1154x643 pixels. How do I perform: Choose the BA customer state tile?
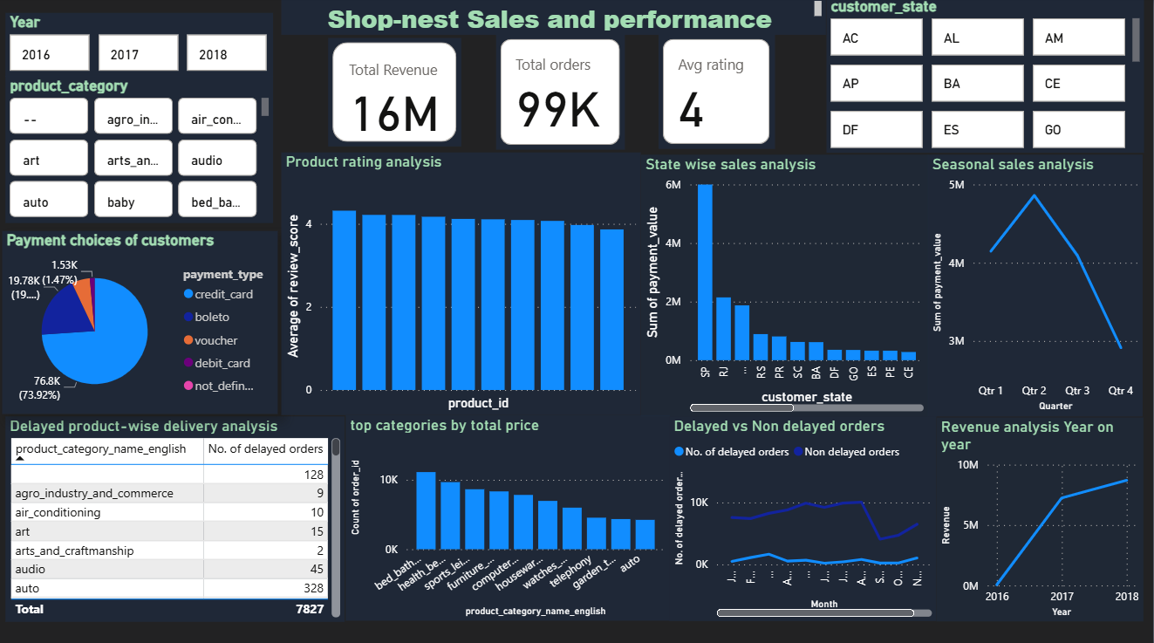coord(978,83)
